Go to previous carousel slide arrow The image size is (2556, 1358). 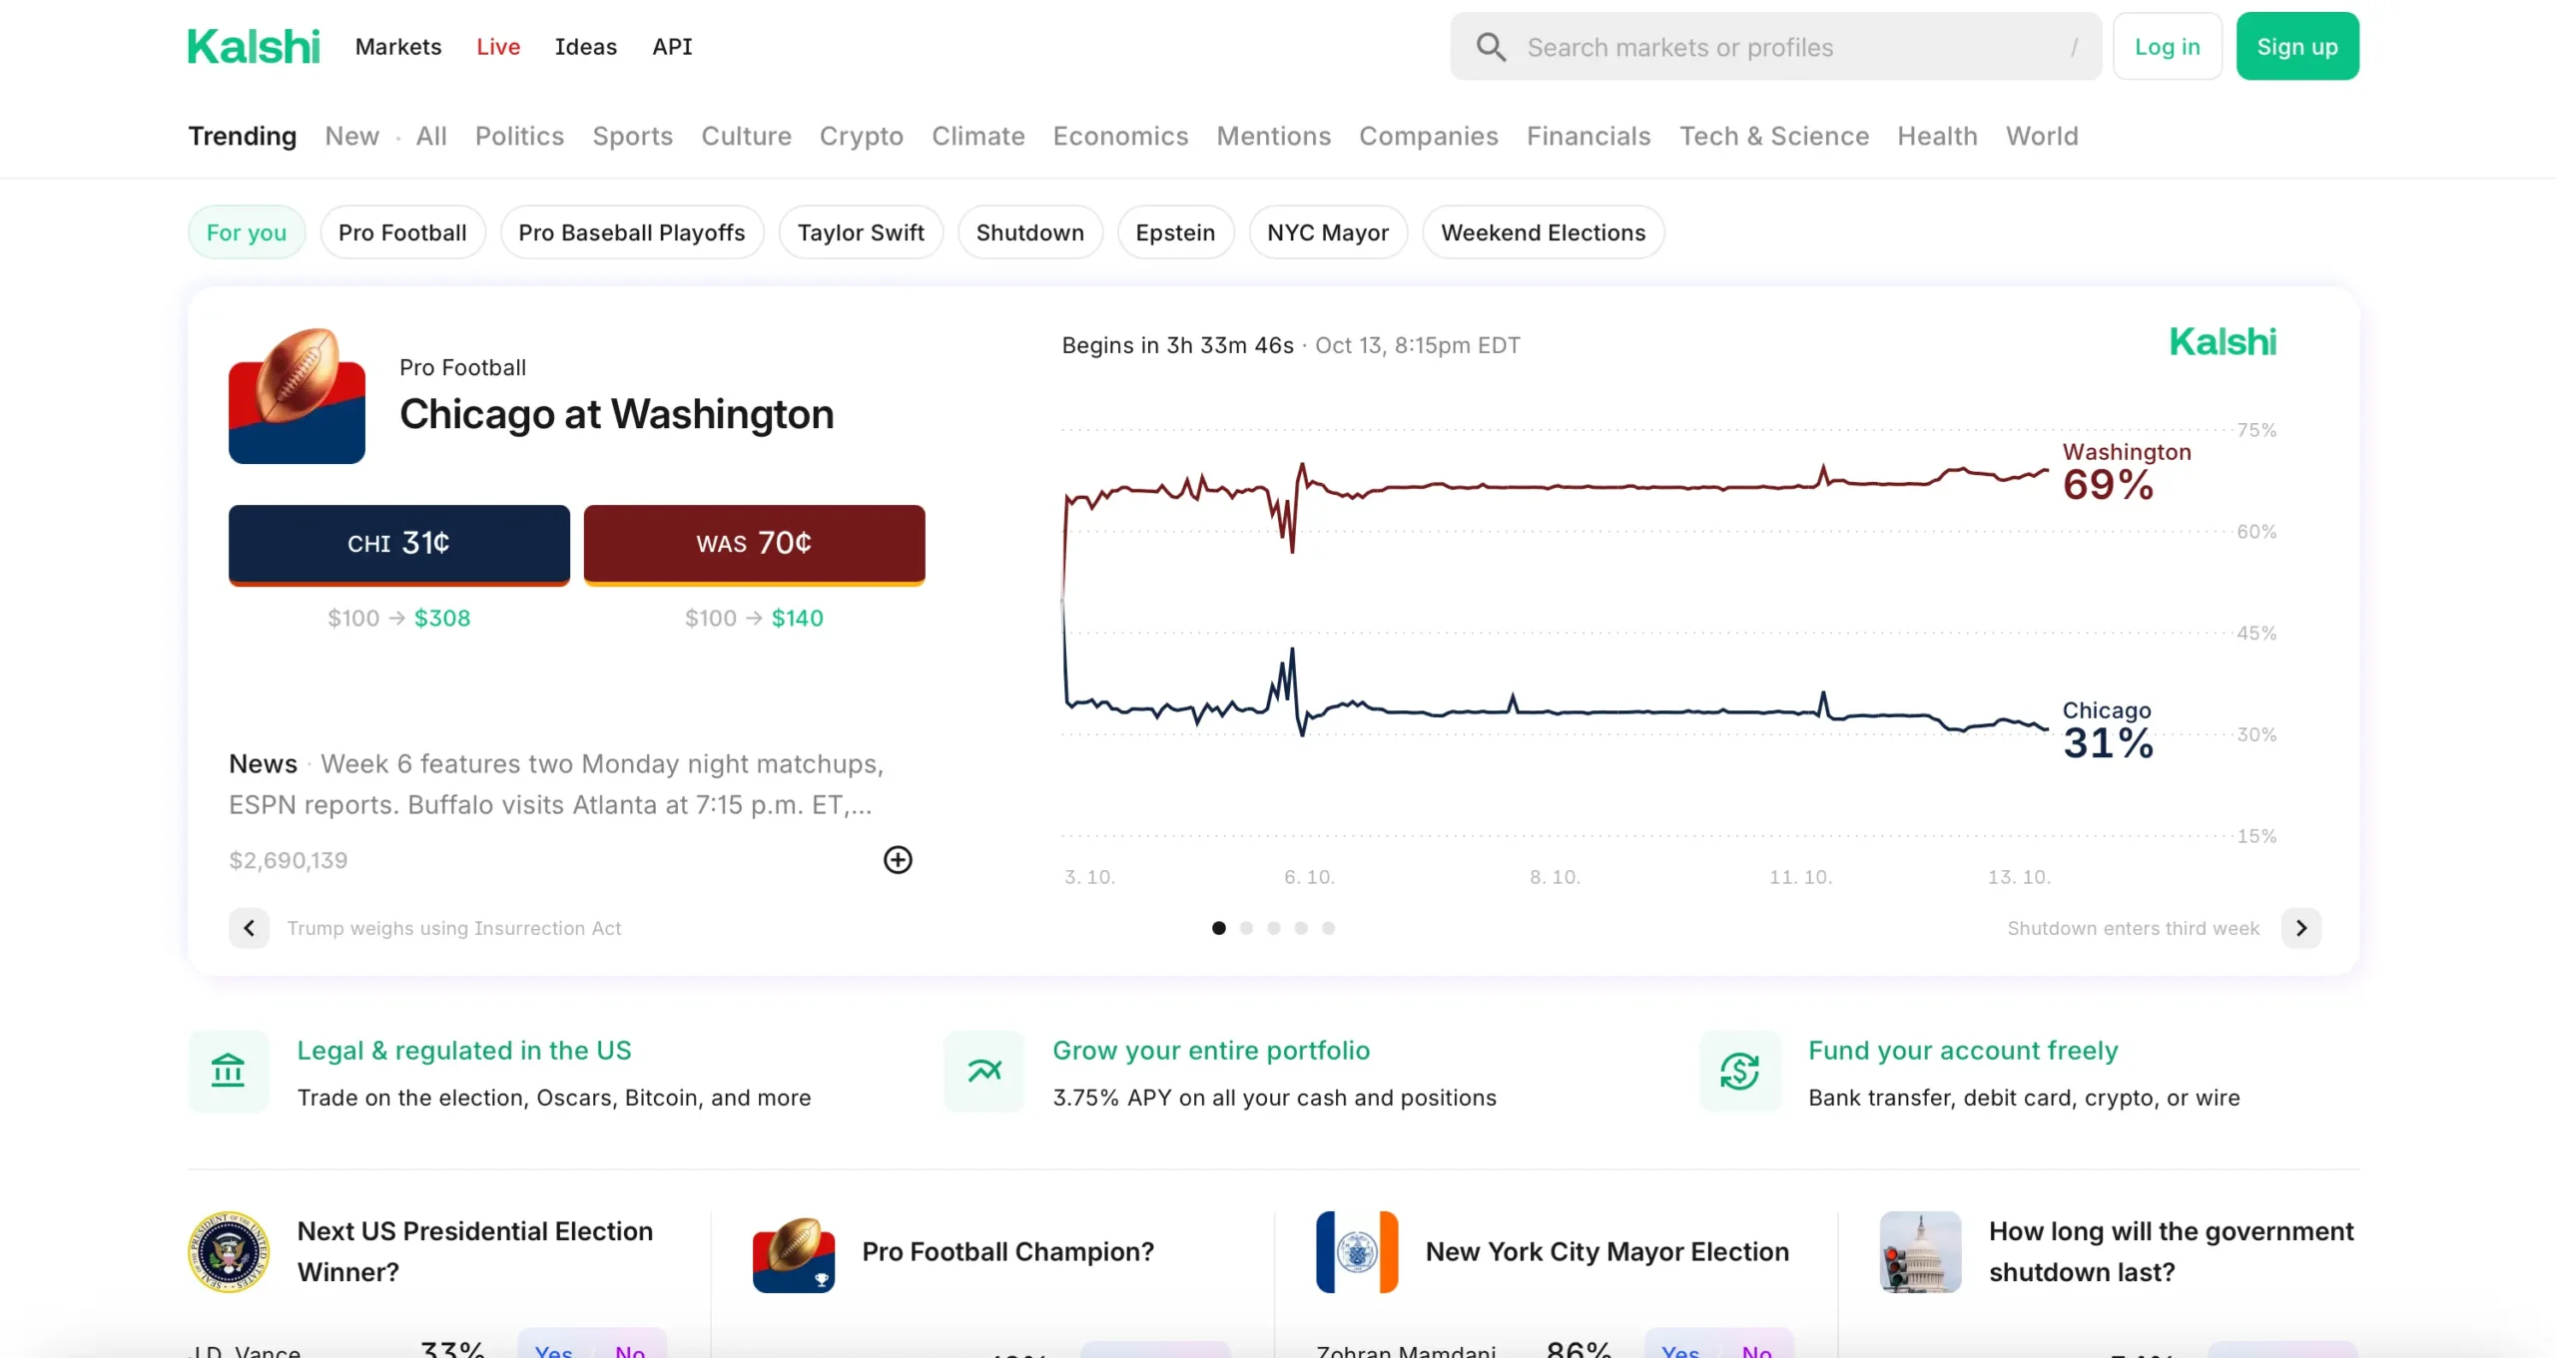250,928
